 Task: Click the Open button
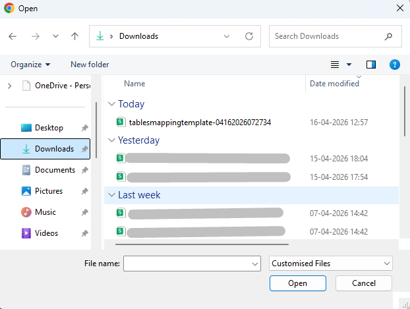pyautogui.click(x=297, y=283)
